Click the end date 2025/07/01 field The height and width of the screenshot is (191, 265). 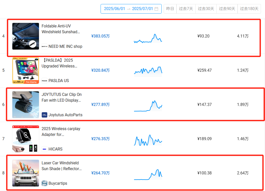[142, 9]
